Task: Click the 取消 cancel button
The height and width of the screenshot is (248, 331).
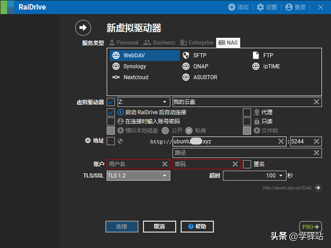Action: coord(159,227)
